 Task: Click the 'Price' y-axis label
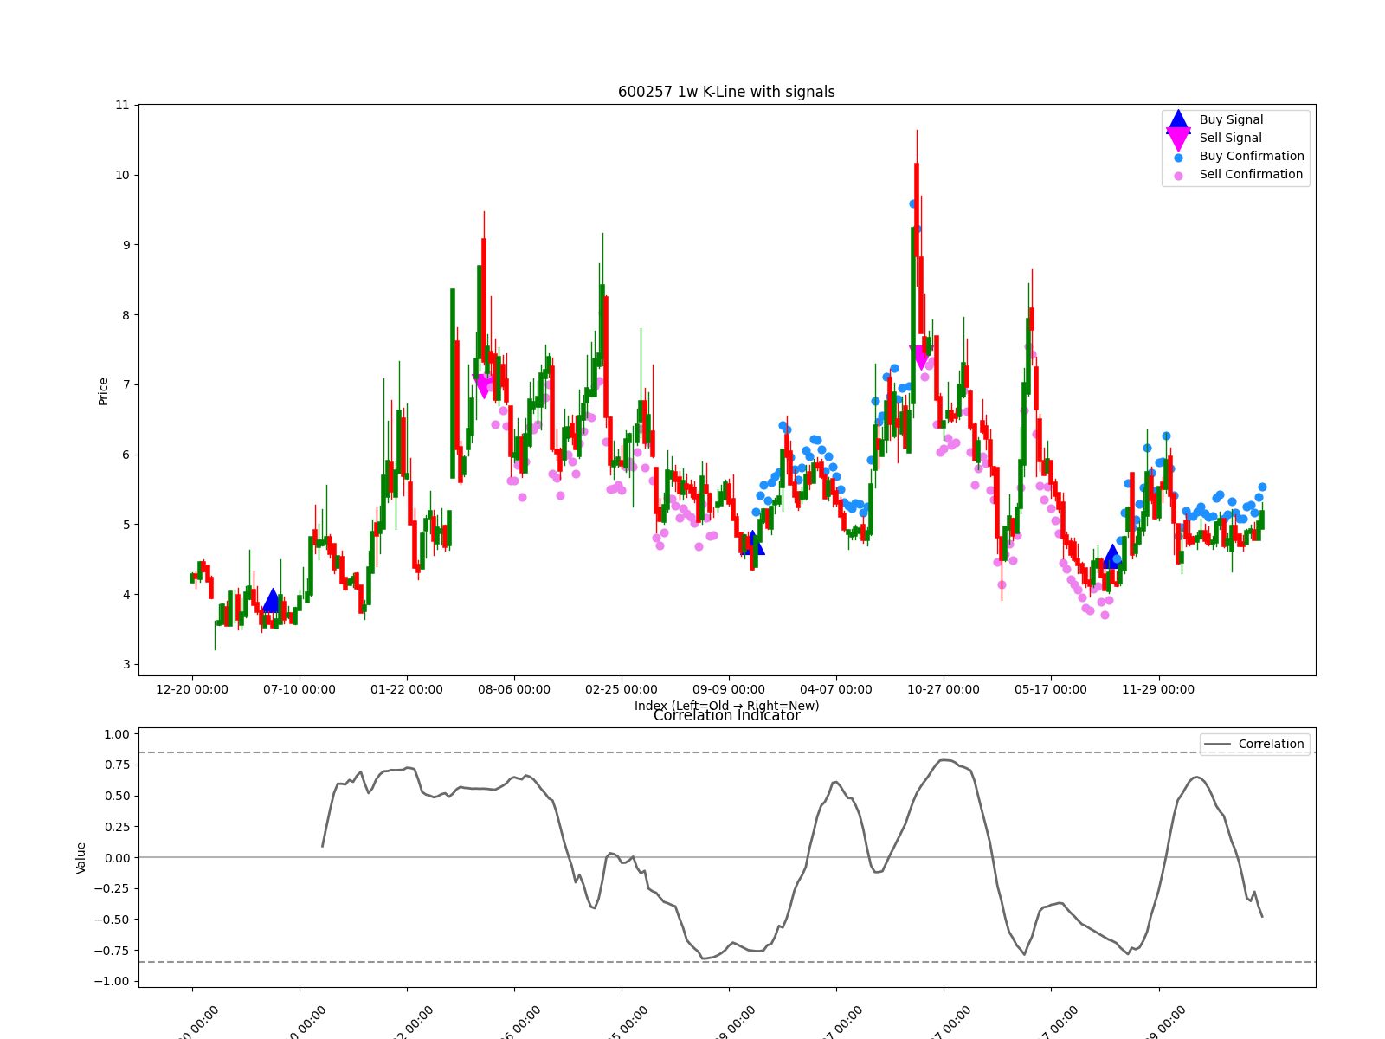103,391
